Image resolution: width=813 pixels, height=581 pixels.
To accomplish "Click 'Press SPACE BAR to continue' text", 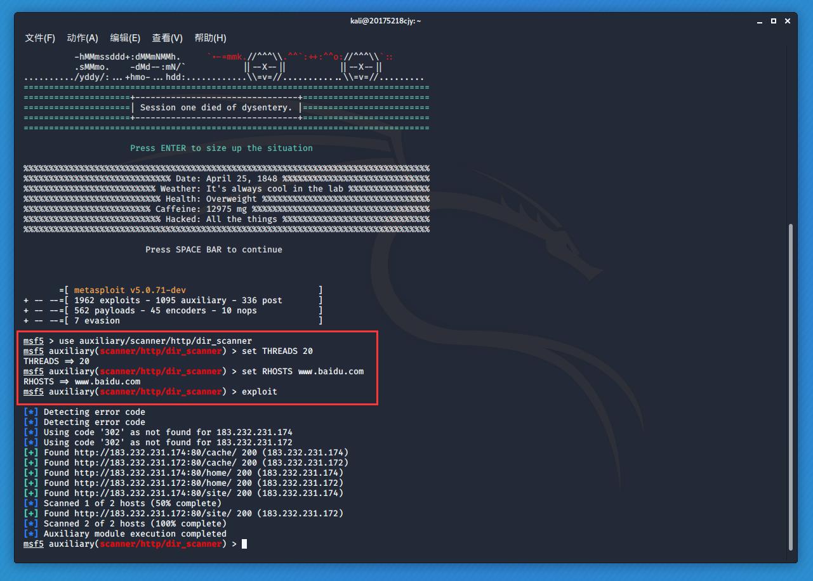I will pyautogui.click(x=214, y=249).
